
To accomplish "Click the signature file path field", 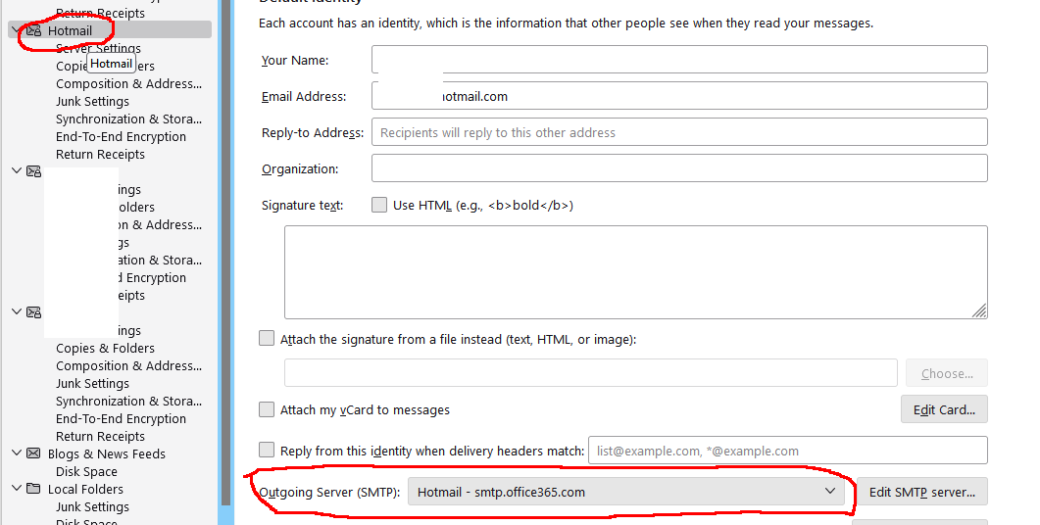I will pyautogui.click(x=590, y=373).
